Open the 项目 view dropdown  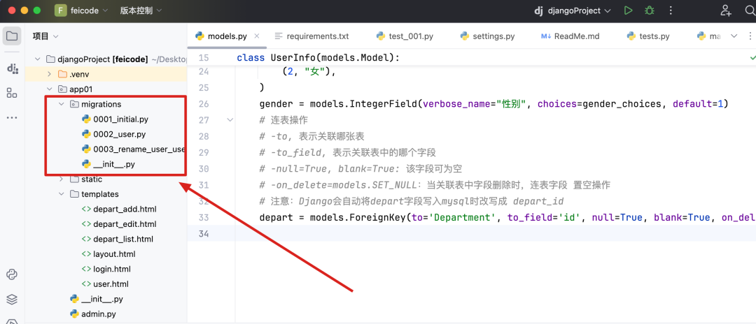(x=45, y=36)
